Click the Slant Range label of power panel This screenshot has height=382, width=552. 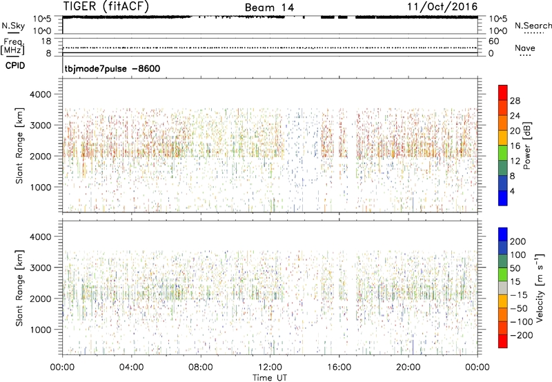(19, 145)
